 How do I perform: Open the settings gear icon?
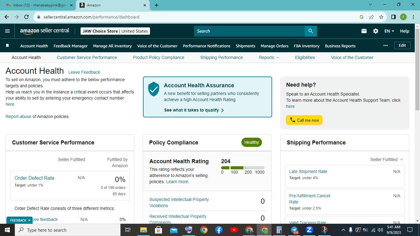(x=376, y=31)
